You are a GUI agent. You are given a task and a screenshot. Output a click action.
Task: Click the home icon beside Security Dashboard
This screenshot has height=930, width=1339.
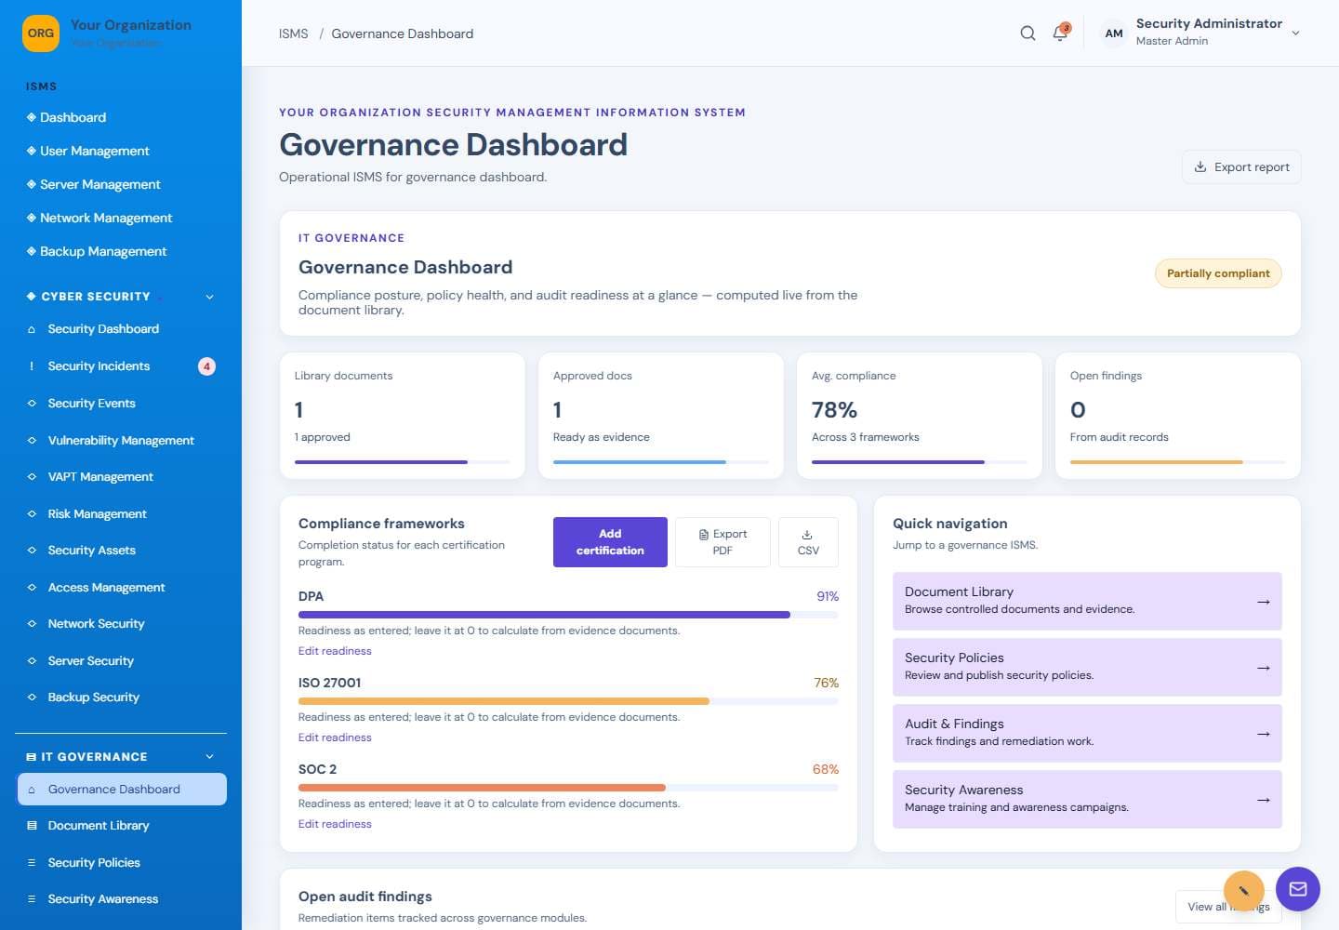click(32, 329)
